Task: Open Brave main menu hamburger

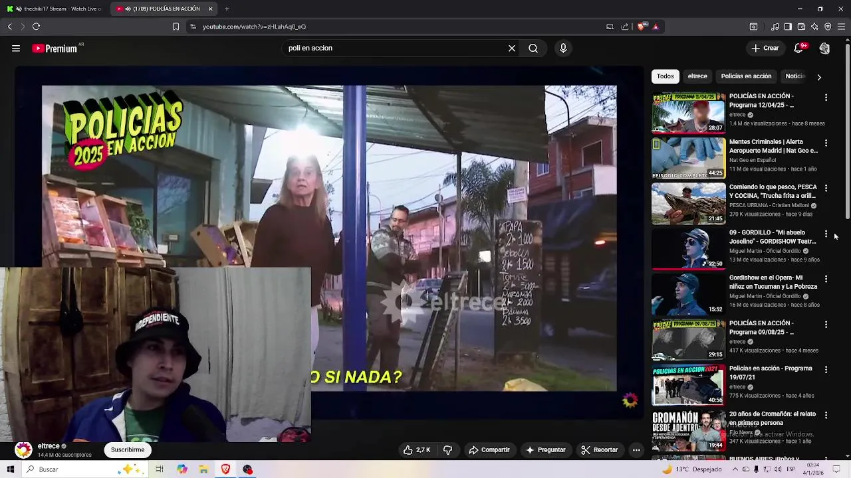Action: 841,27
